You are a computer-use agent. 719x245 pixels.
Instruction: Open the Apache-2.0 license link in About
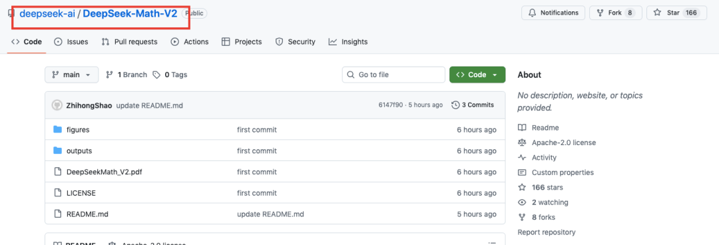click(564, 142)
